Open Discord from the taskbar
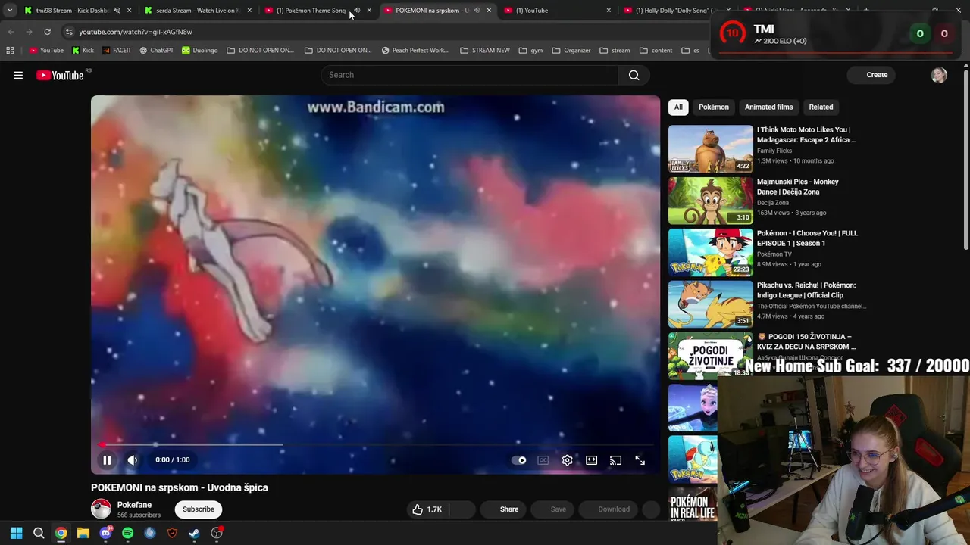970x545 pixels. click(x=105, y=533)
